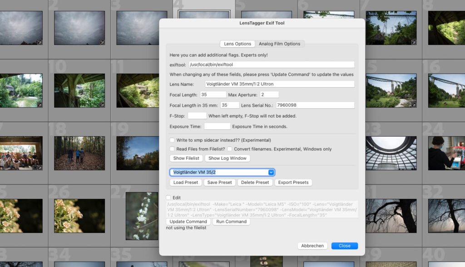
Task: Select thumbnail 26 flower blossoms photo
Action: coord(79,216)
